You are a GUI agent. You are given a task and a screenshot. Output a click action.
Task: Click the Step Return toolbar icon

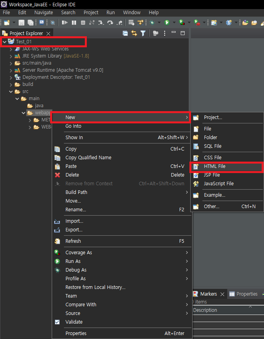coord(119,22)
